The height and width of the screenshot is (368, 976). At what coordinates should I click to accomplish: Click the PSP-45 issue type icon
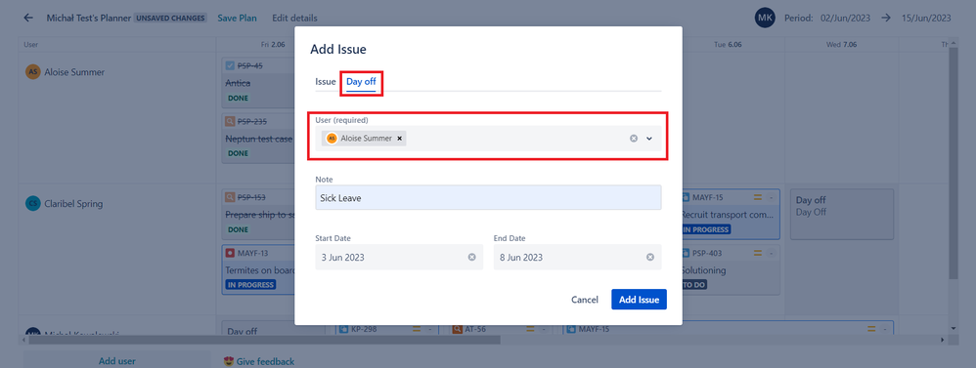coord(230,65)
